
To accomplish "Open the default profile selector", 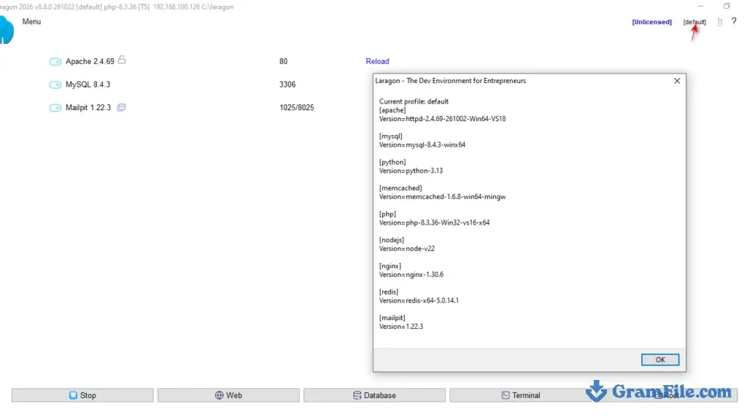I will (694, 22).
